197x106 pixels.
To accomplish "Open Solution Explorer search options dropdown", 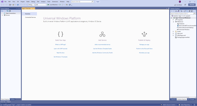I will tap(196, 14).
